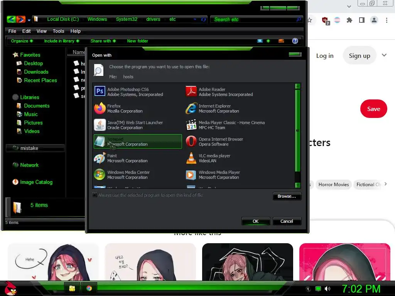Show more views dropdown arrow in Explorer toolbar

coord(268,41)
